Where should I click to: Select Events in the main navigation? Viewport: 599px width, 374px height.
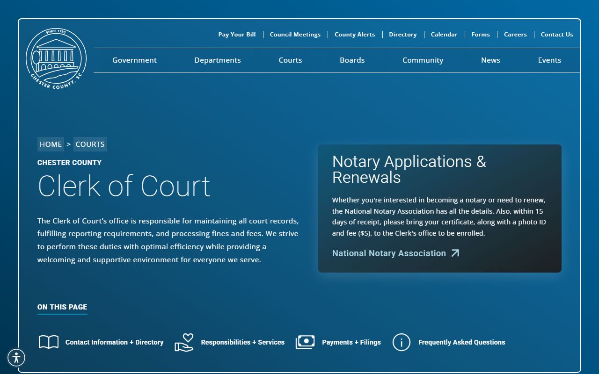click(x=549, y=60)
